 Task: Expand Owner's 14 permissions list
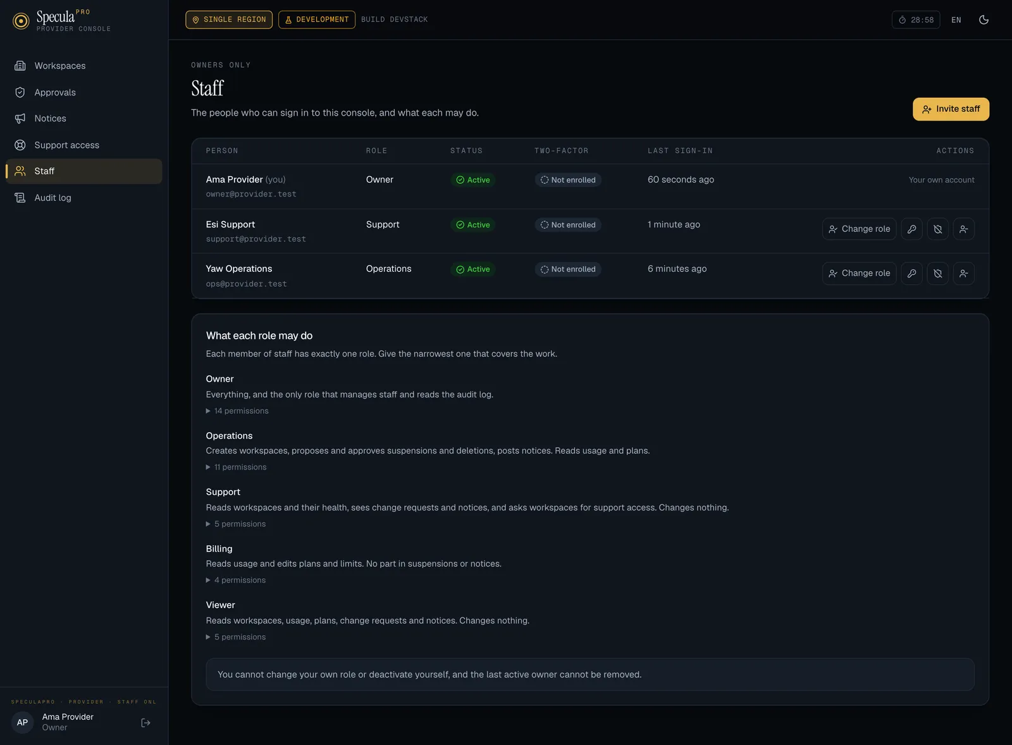pos(237,411)
